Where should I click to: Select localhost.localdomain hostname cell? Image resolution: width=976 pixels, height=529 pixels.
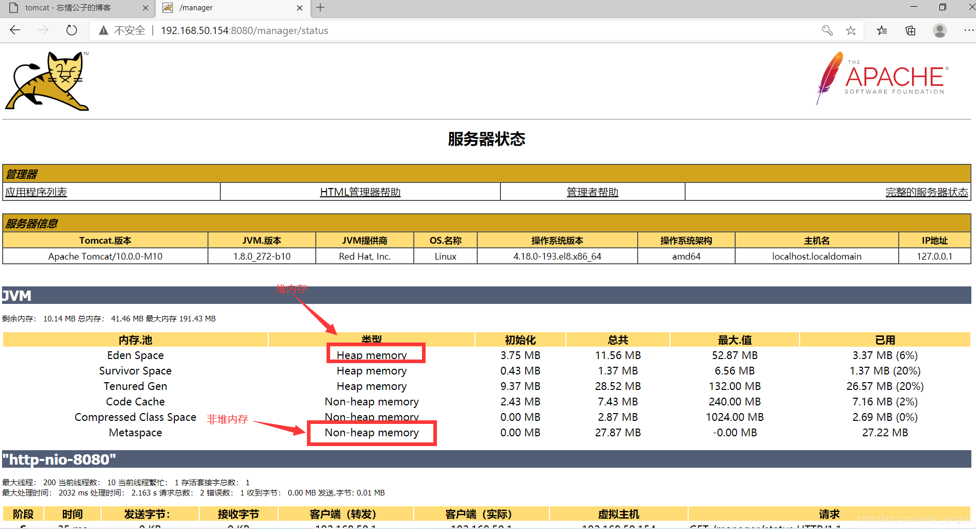(x=817, y=256)
